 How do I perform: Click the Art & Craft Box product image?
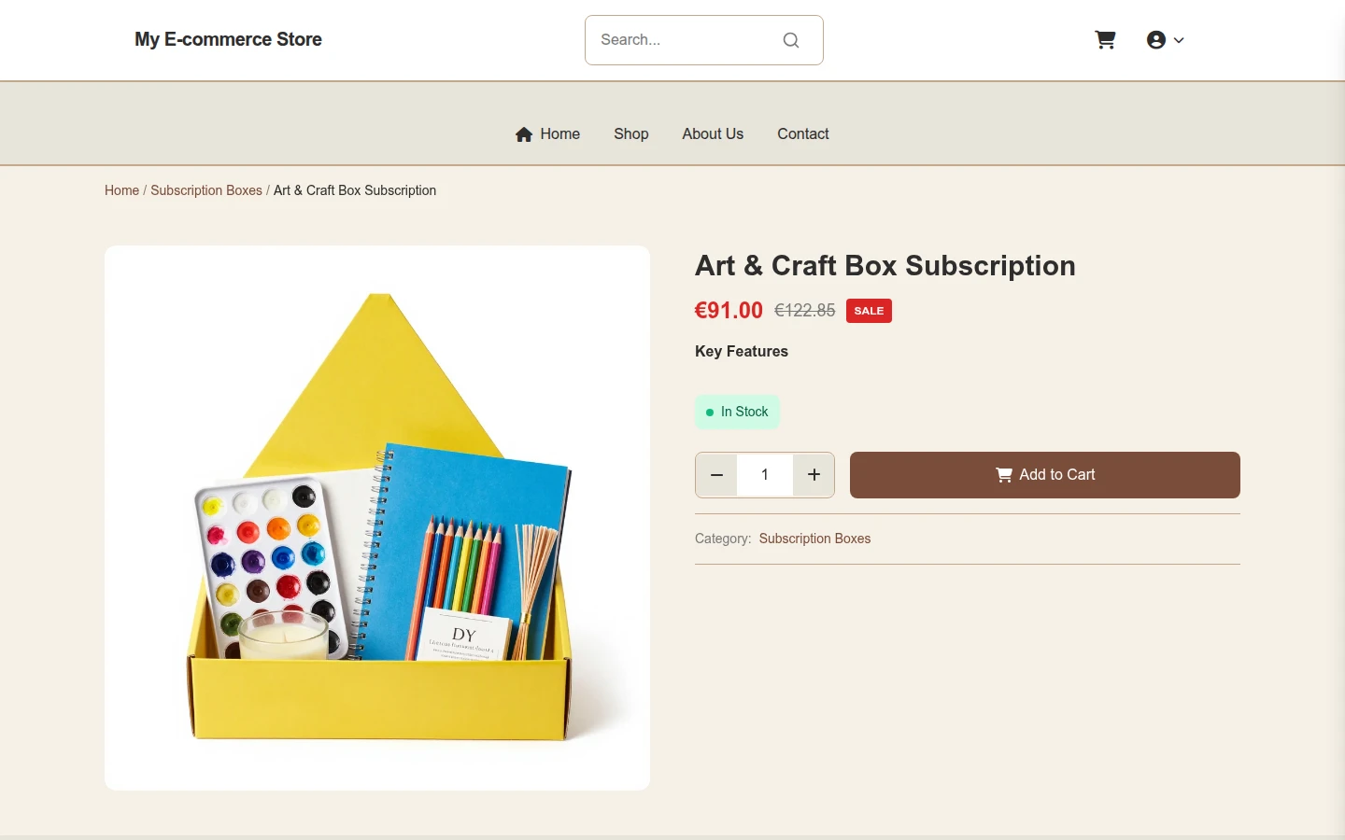377,518
